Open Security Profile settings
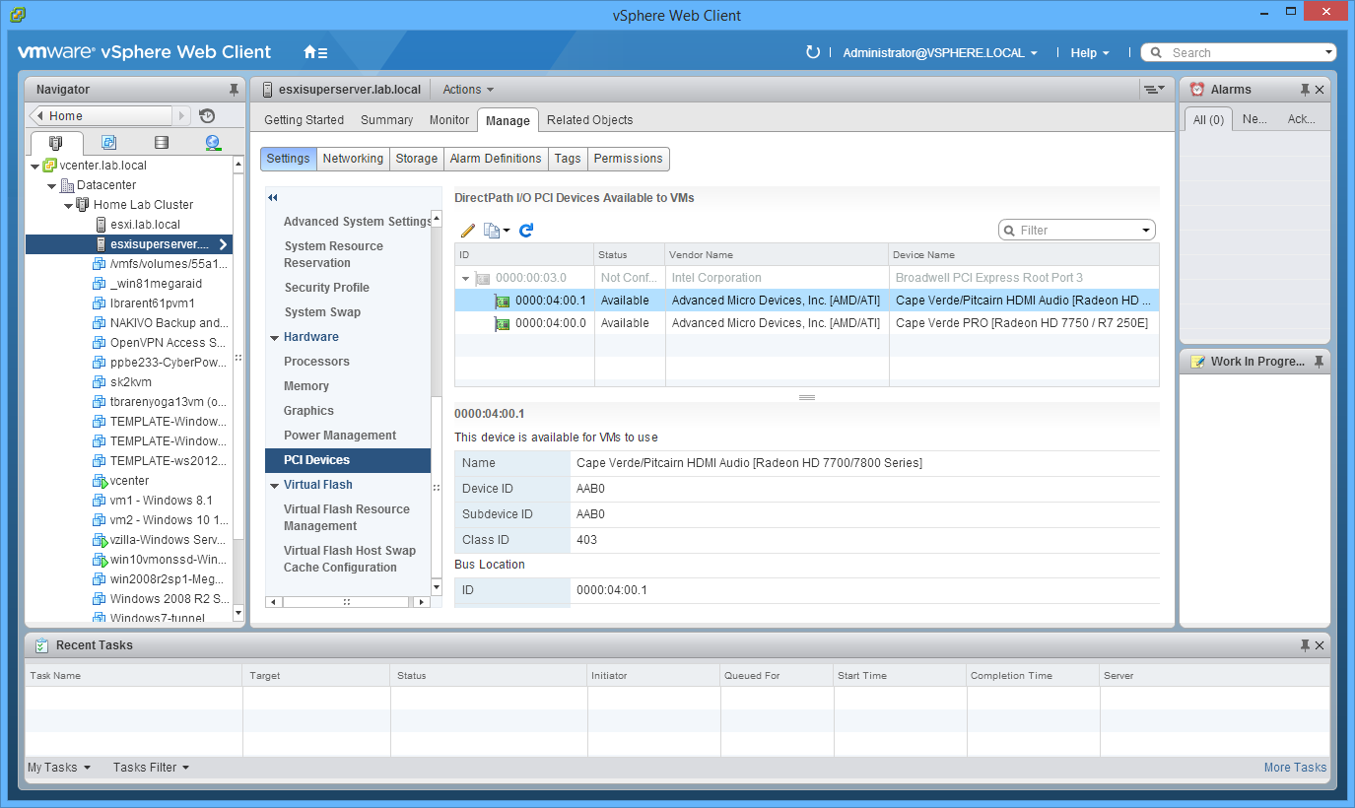 [x=327, y=288]
